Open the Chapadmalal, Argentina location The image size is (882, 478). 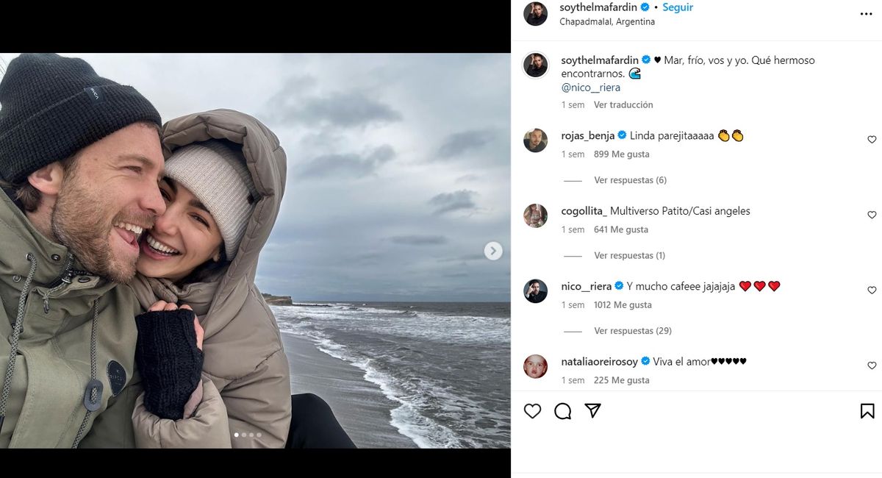(x=607, y=22)
